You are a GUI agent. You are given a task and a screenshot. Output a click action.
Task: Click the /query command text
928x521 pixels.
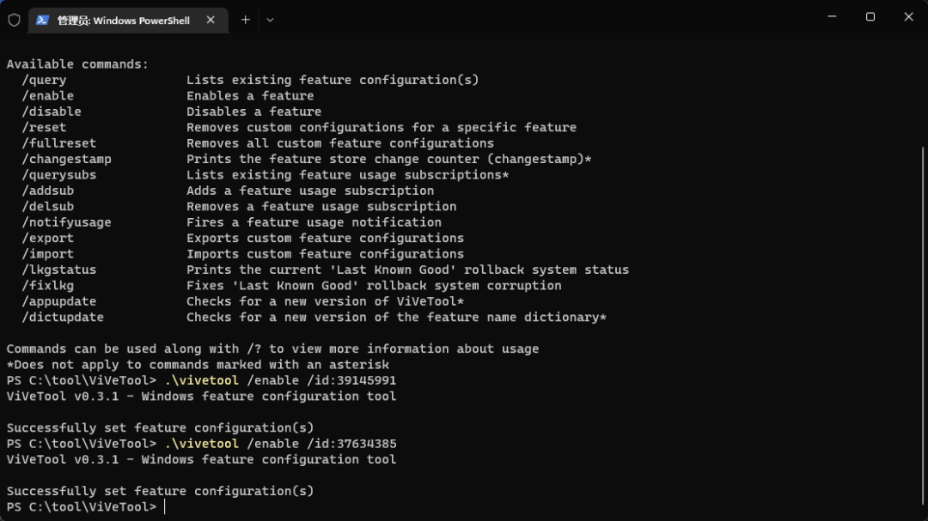[x=44, y=80]
